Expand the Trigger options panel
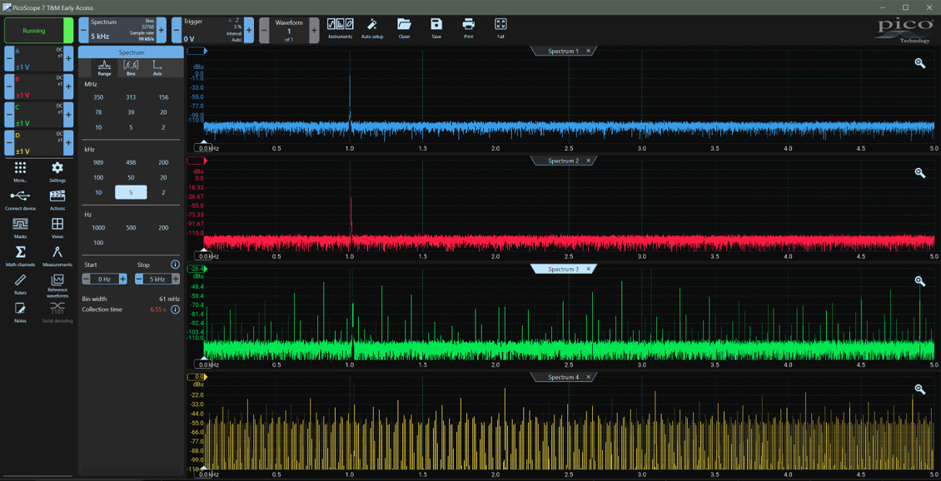The height and width of the screenshot is (481, 941). 212,31
